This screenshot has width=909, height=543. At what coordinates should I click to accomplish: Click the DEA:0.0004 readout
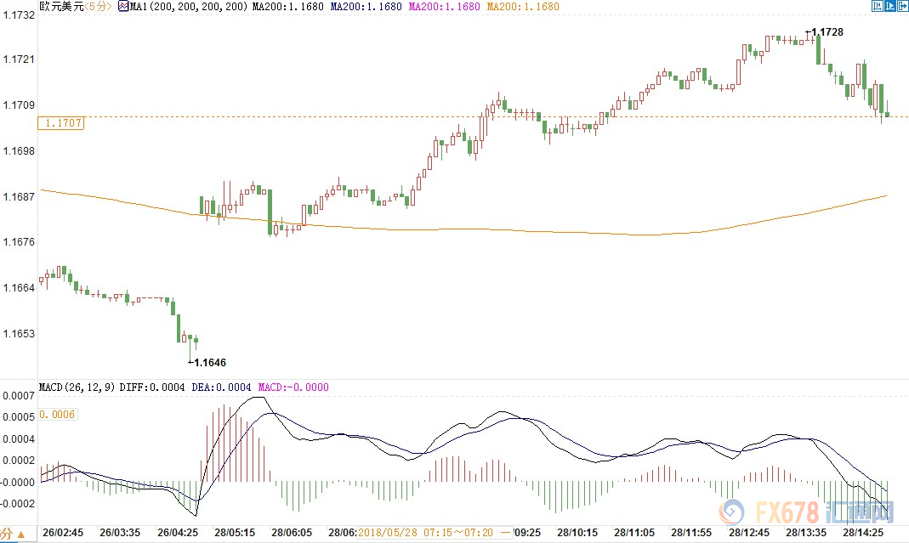click(x=221, y=387)
